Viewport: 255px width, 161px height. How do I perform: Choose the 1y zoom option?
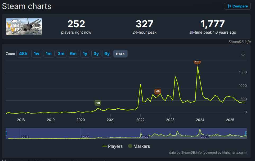pos(85,54)
